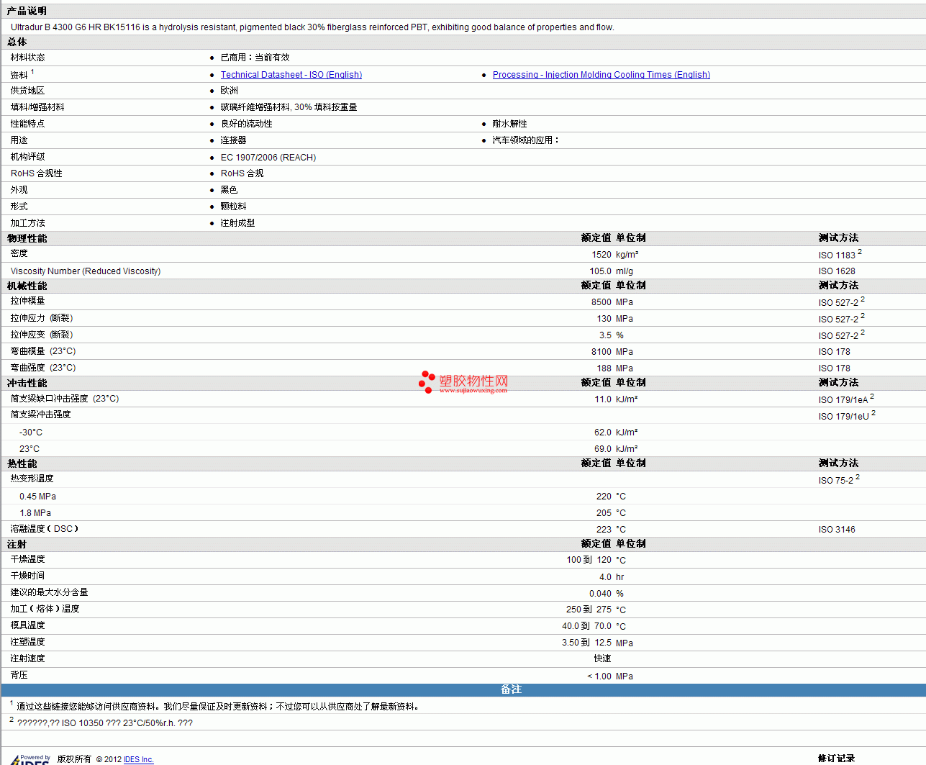Click the 玻璃纤维增强材料, 30% 填料按重量 value
This screenshot has height=765, width=926.
[289, 107]
